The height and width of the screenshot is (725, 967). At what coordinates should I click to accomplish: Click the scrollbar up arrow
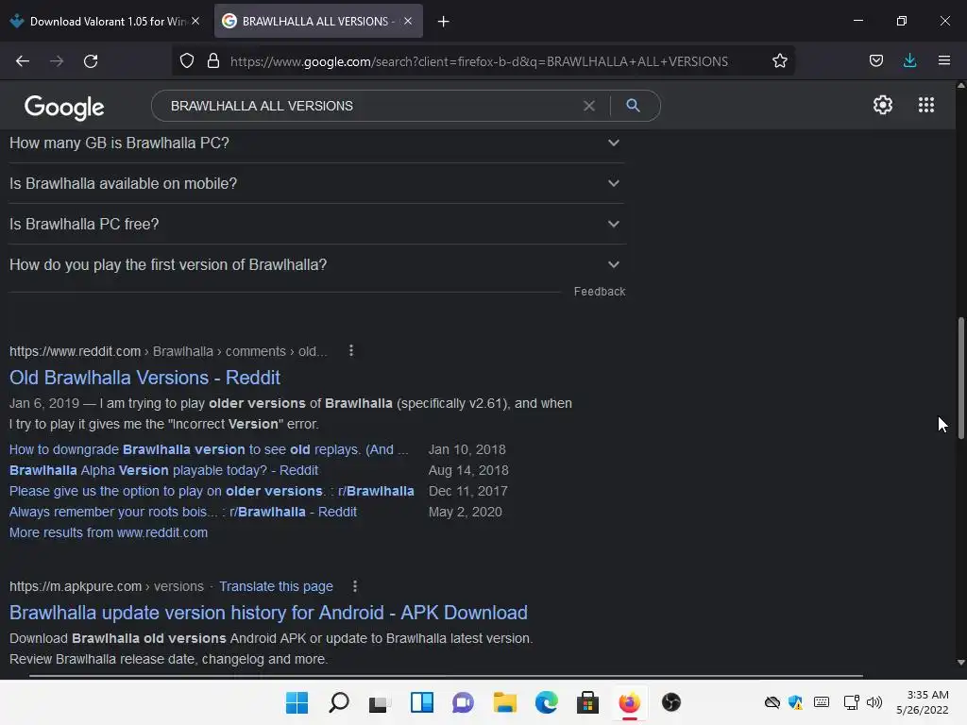[960, 86]
